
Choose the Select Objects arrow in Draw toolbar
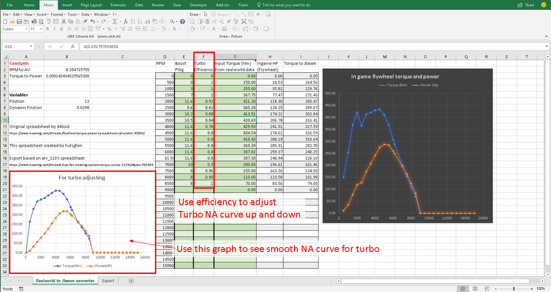[205, 14]
